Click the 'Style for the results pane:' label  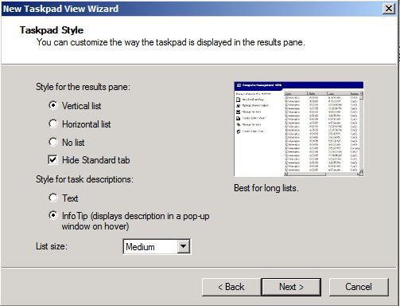click(x=83, y=87)
